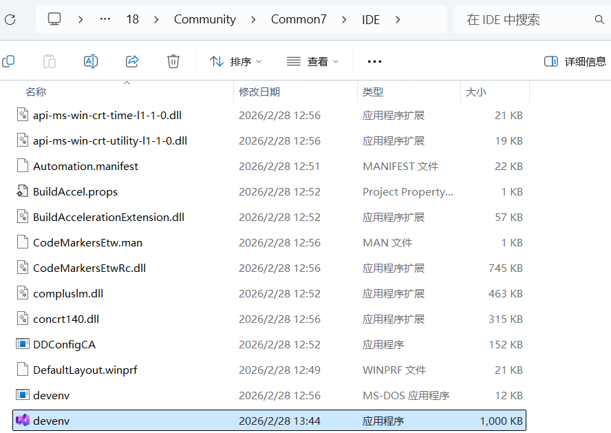
Task: Click the WINPRF 文件 type cell
Action: pyautogui.click(x=394, y=370)
